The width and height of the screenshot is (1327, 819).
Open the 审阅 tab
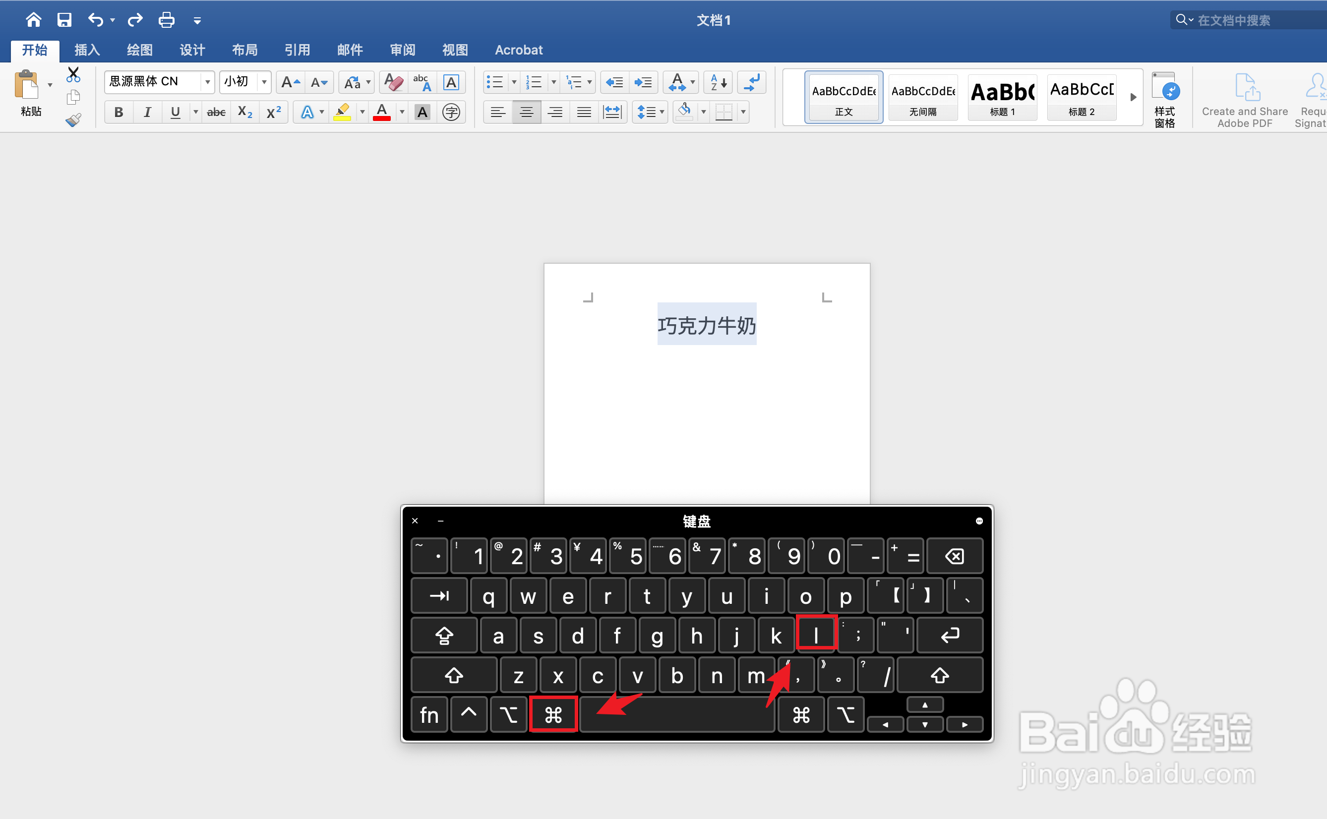(403, 50)
